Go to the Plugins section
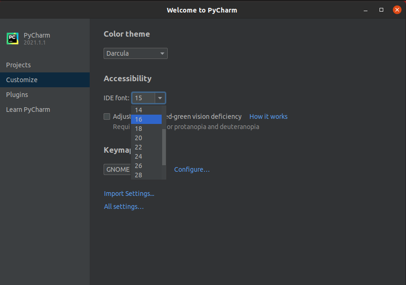406x285 pixels. coord(45,95)
